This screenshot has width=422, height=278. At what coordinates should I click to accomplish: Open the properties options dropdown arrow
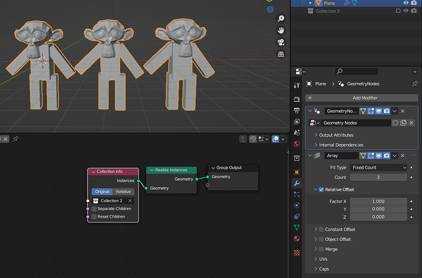coord(415,72)
